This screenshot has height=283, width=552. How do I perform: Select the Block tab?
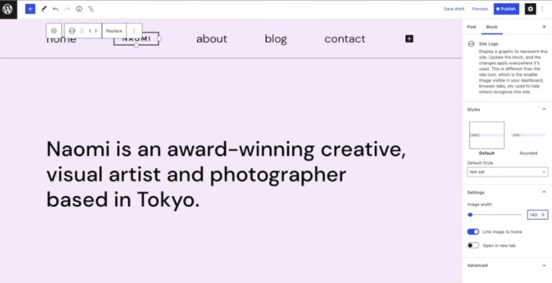coord(492,27)
